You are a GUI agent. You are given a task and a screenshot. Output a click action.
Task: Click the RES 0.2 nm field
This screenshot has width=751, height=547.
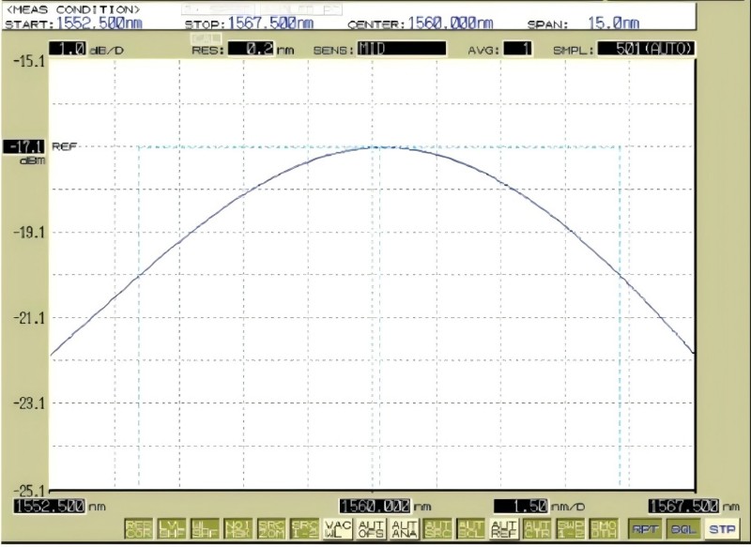(x=252, y=49)
